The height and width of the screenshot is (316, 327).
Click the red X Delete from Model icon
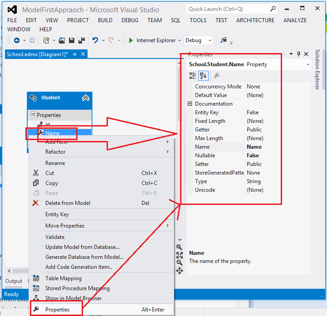click(x=36, y=203)
